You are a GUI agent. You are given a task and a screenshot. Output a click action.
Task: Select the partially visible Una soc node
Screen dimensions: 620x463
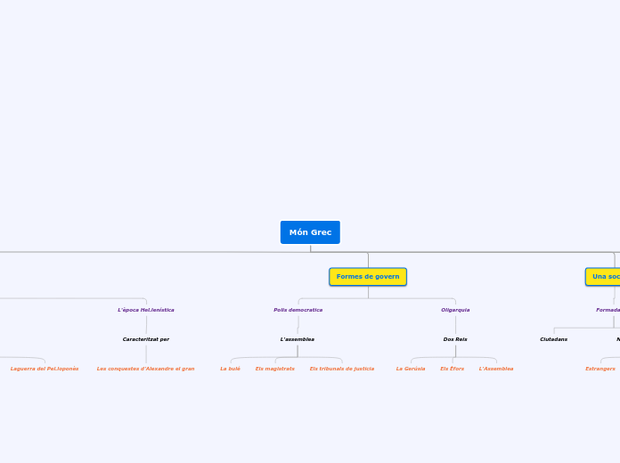[602, 277]
